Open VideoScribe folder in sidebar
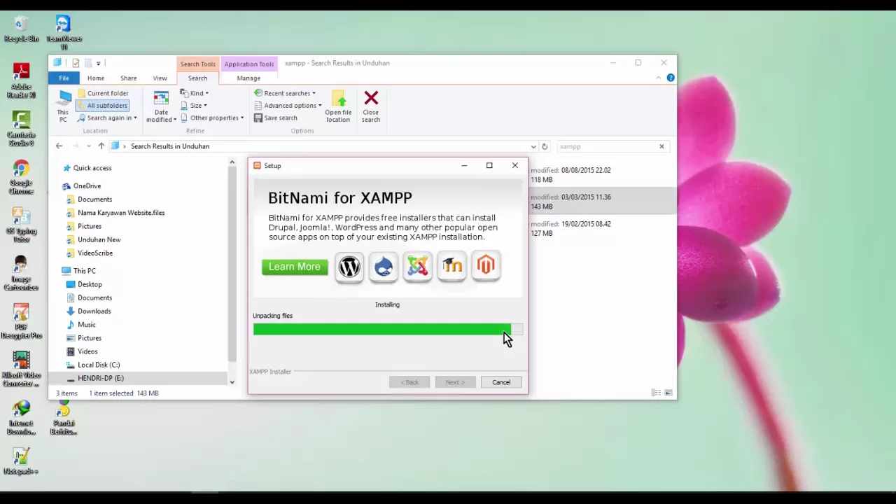896x504 pixels. point(89,253)
